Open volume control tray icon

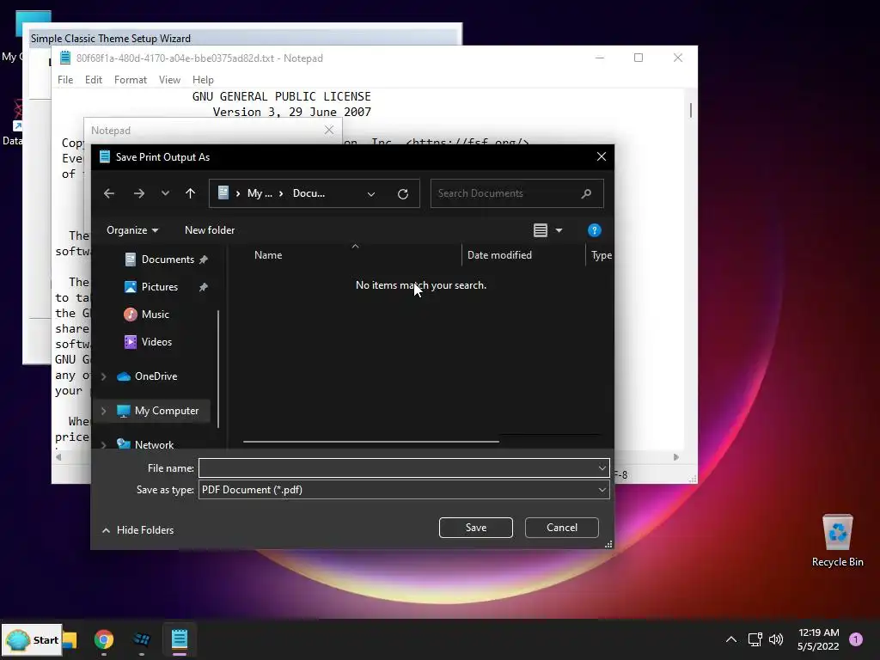coord(776,639)
